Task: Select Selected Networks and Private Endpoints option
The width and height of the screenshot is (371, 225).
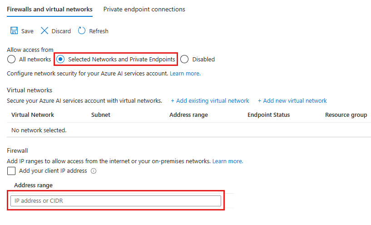Action: click(61, 59)
